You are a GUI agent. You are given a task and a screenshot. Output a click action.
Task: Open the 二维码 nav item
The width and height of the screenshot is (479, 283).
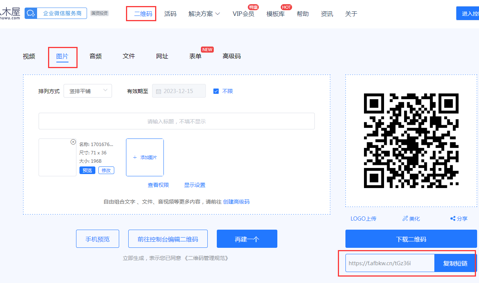click(143, 14)
